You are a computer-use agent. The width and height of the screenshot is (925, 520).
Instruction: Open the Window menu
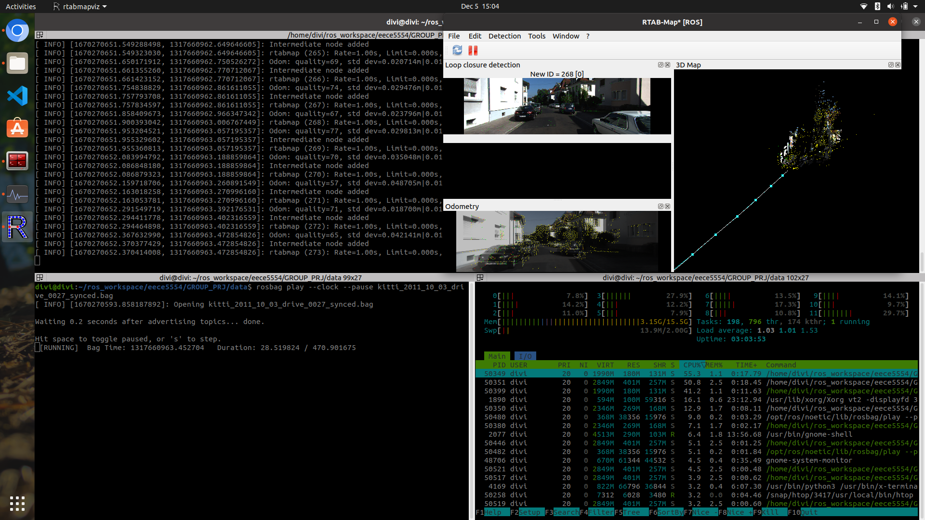(566, 36)
